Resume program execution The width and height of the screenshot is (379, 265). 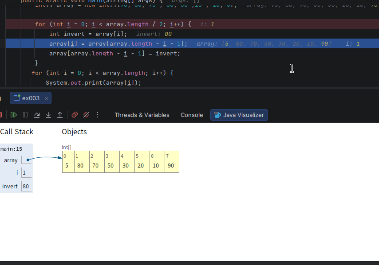click(13, 115)
